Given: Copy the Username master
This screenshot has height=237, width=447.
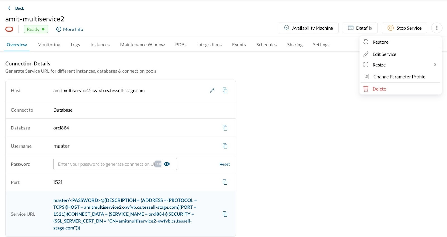Looking at the screenshot, I should click(x=225, y=146).
